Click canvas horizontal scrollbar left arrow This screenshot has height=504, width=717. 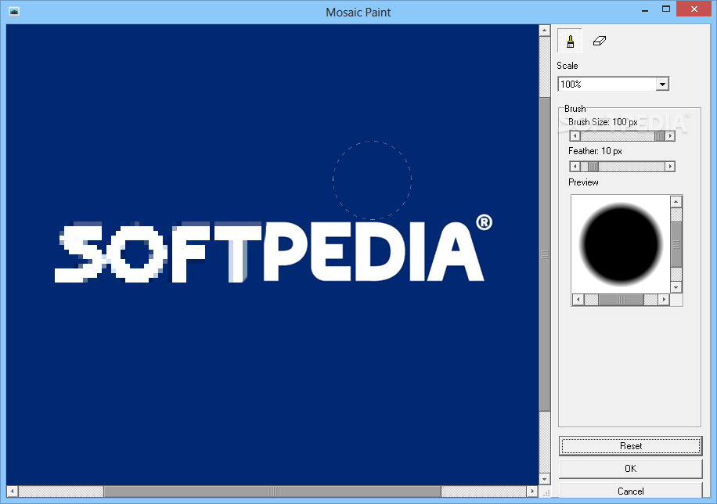[13, 491]
